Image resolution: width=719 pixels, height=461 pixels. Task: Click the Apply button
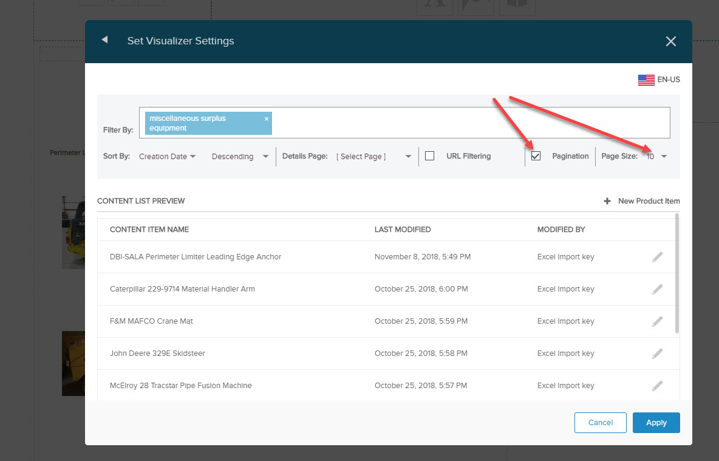tap(656, 423)
